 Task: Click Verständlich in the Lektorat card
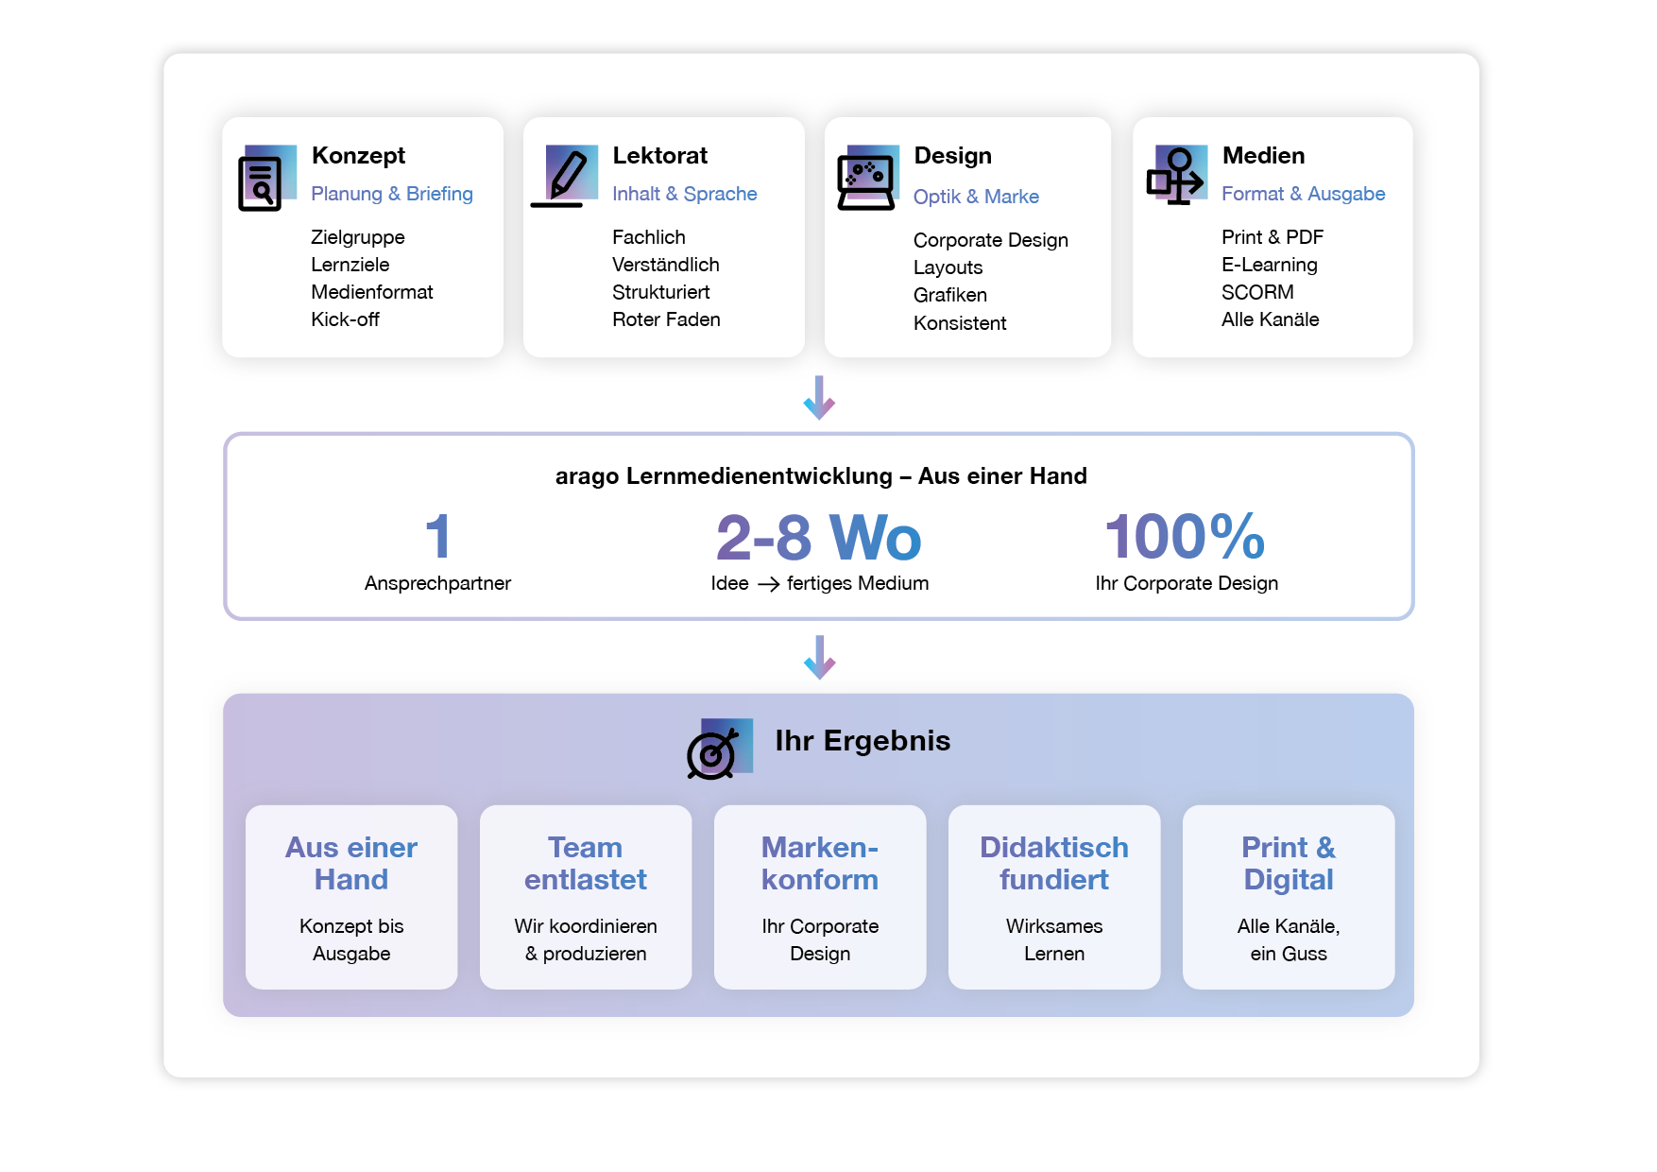(666, 265)
